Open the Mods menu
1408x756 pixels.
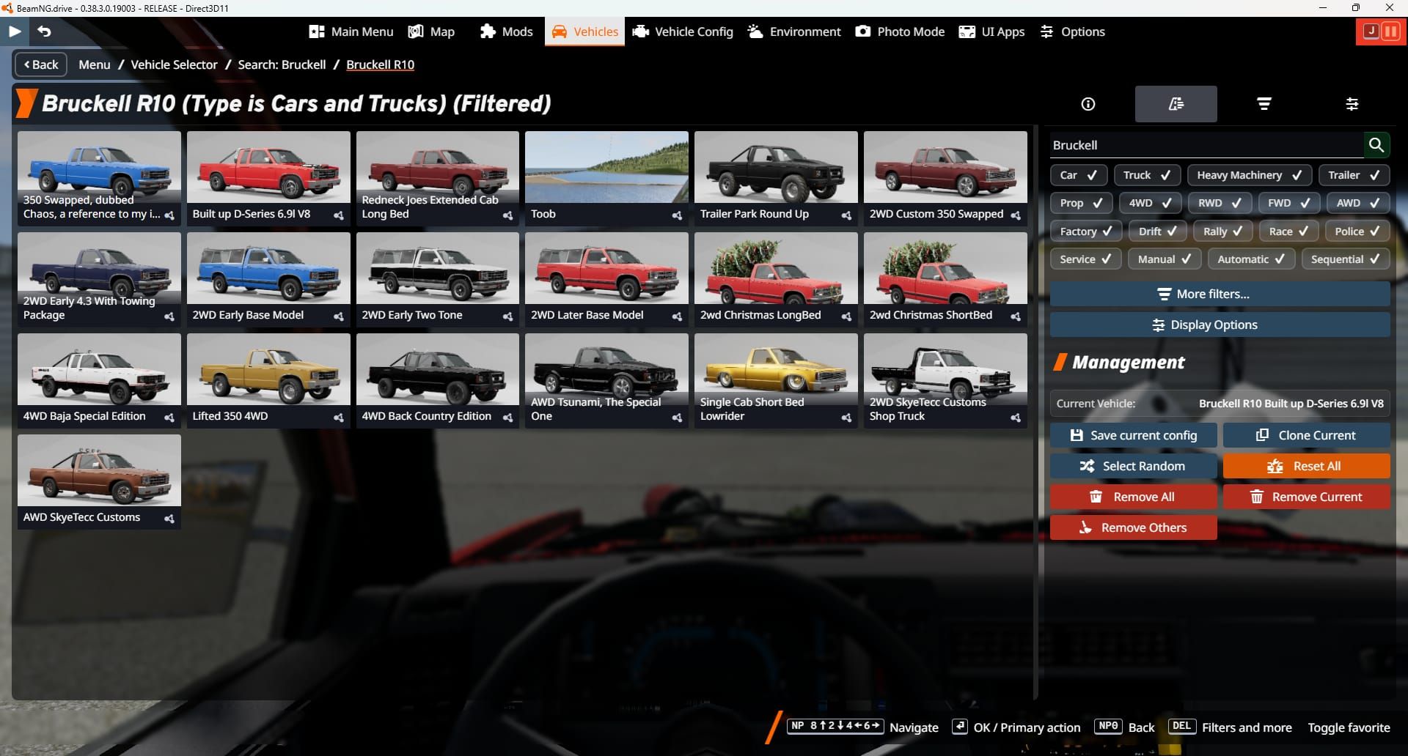tap(506, 31)
